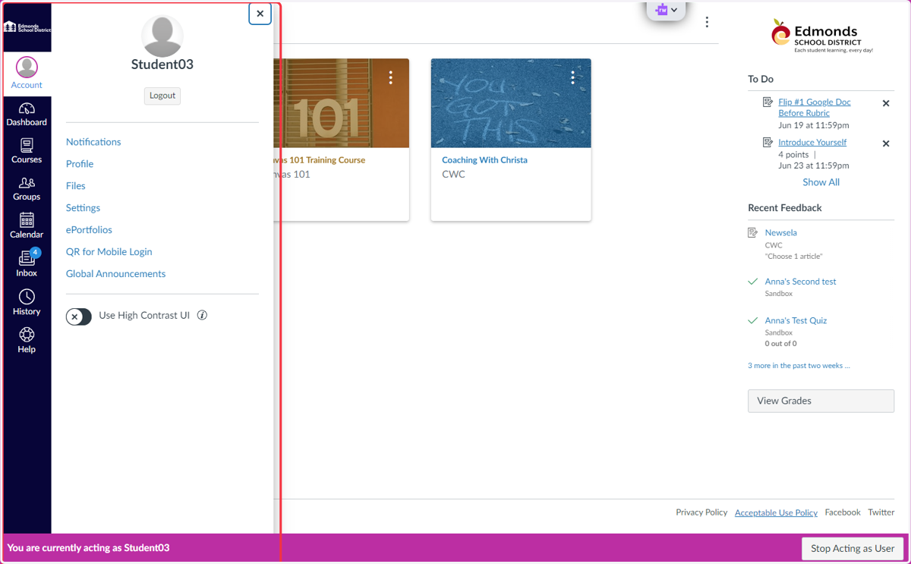Open Anna's Test Quiz feedback
The image size is (911, 564).
pos(796,321)
